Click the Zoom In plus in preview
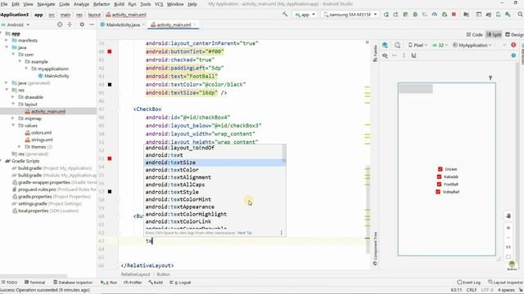 click(x=508, y=229)
